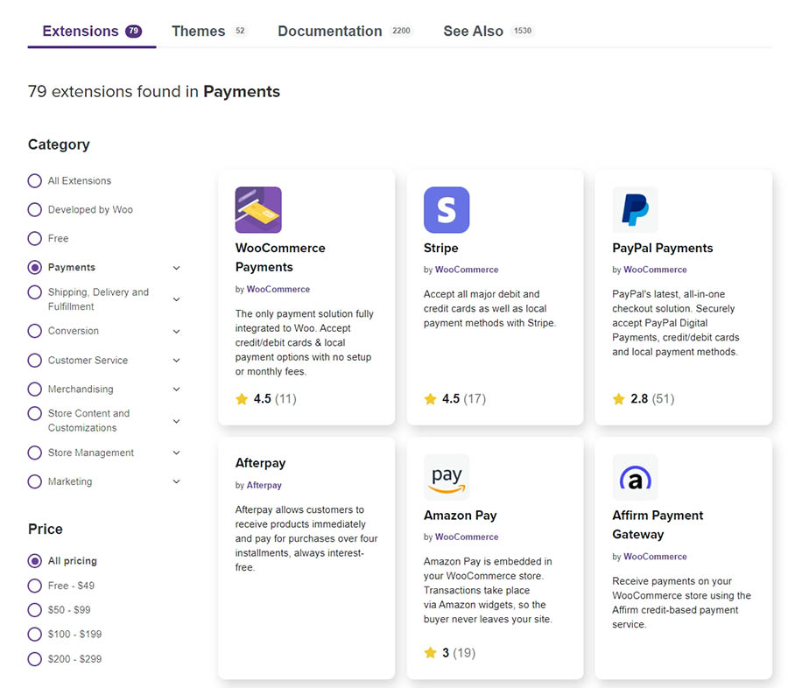Open the Documentation tab
Viewport: 788px width, 688px height.
point(330,32)
